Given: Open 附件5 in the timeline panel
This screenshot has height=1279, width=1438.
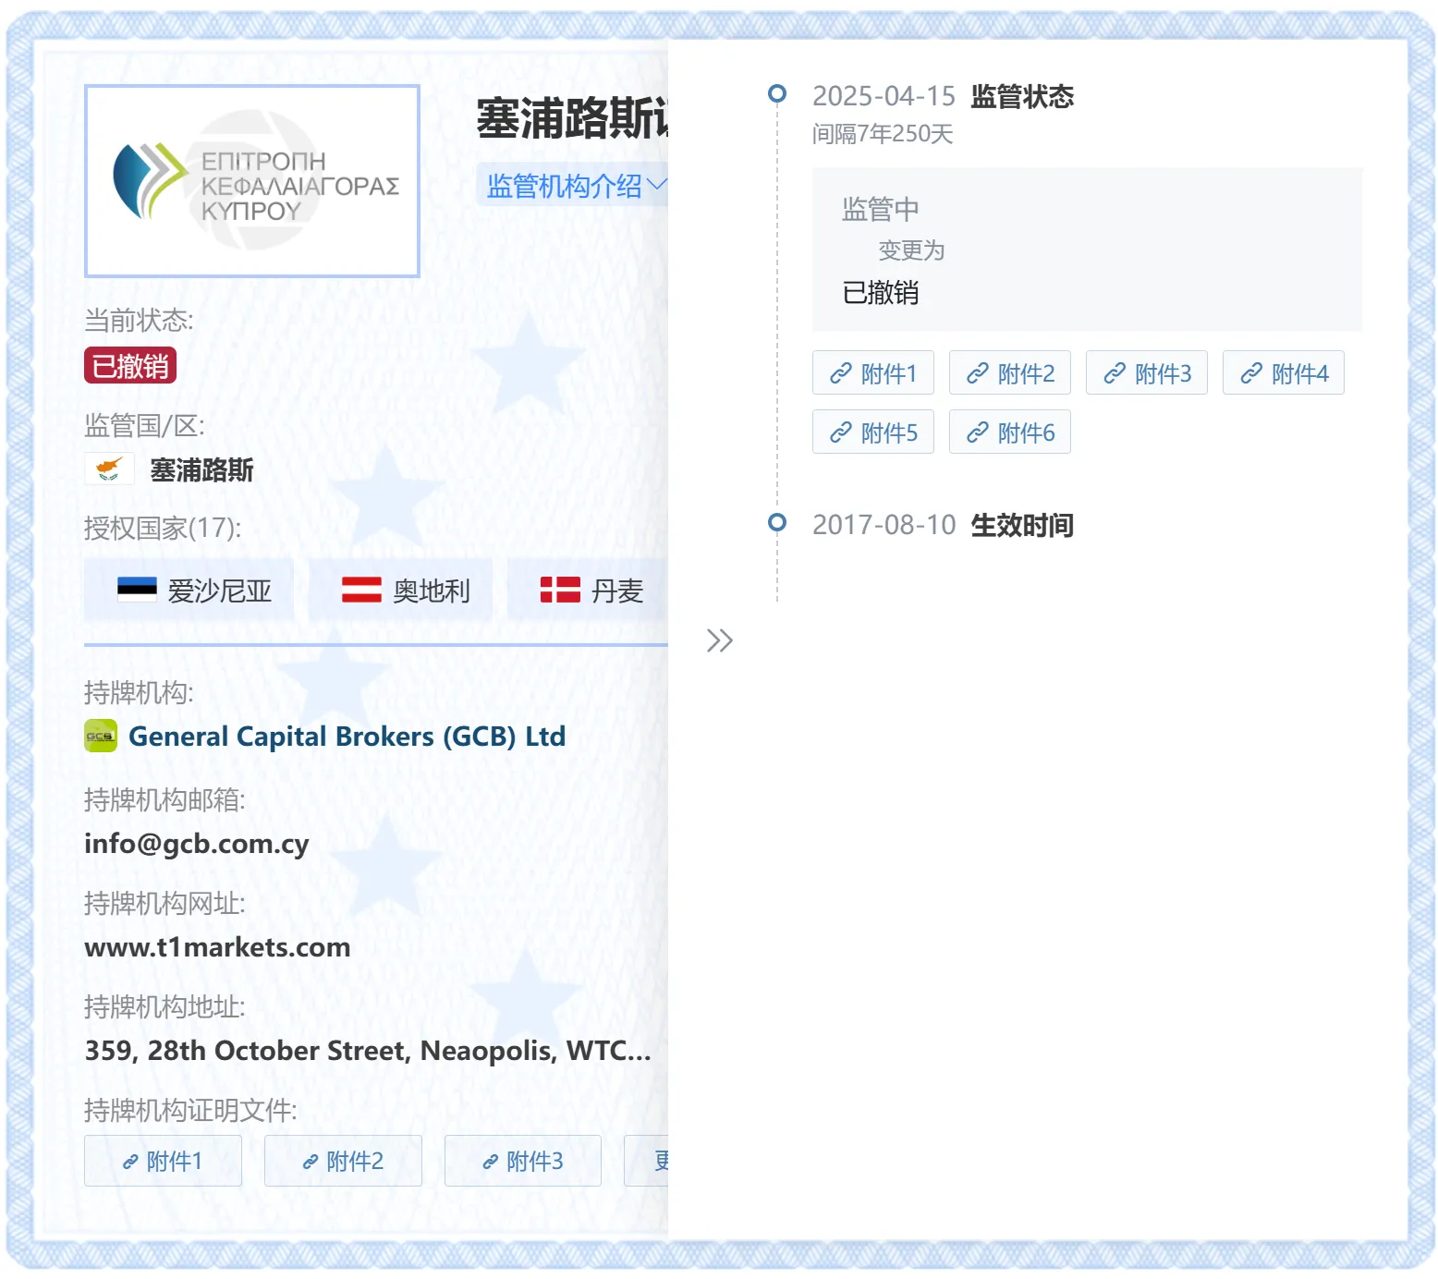Looking at the screenshot, I should (873, 432).
